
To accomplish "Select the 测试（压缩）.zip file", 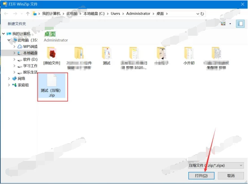I will click(x=52, y=86).
